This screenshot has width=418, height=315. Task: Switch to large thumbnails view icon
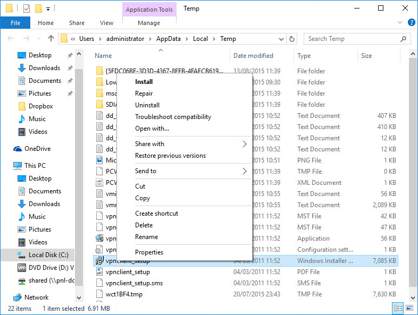pyautogui.click(x=409, y=308)
